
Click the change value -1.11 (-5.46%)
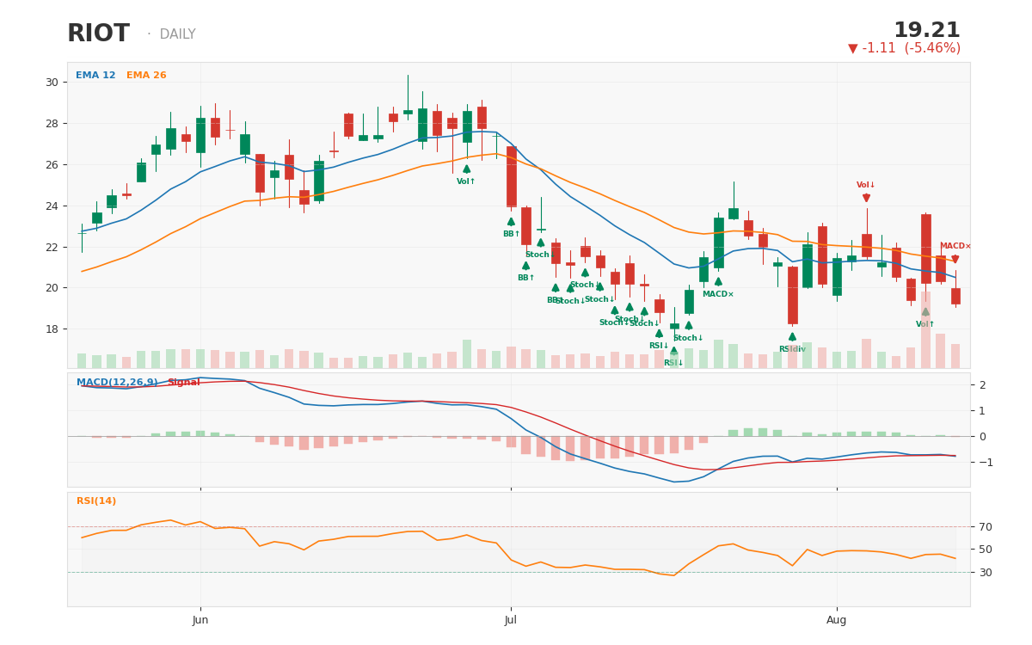(x=904, y=48)
